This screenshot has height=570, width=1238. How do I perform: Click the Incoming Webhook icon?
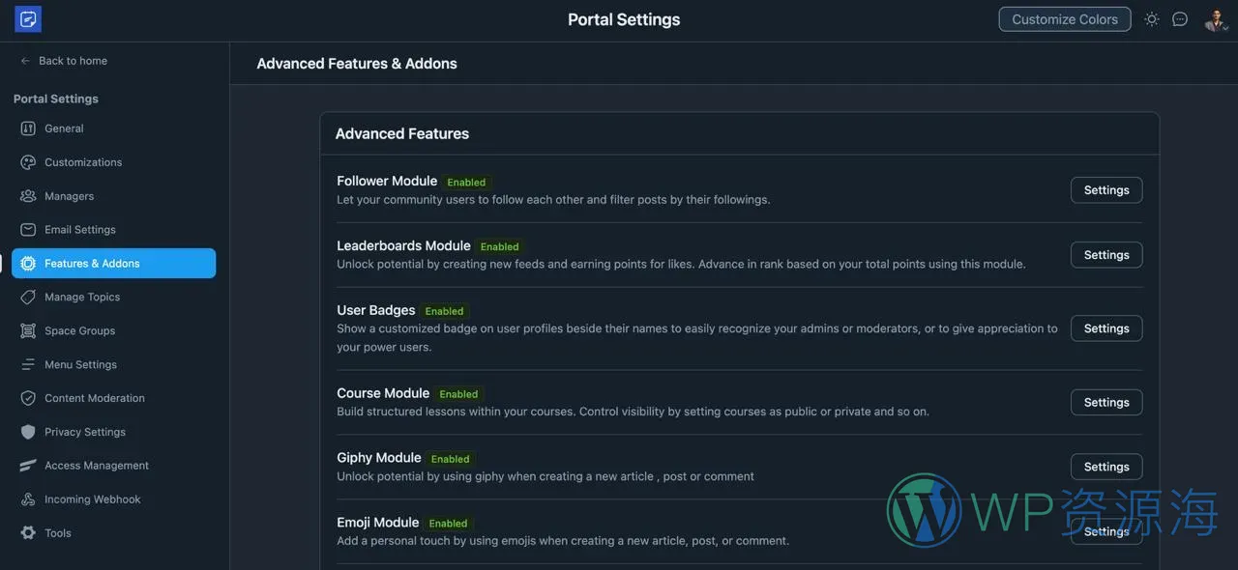point(28,499)
